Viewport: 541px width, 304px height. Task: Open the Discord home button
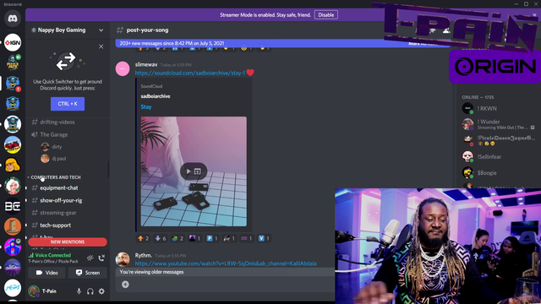coord(13,19)
